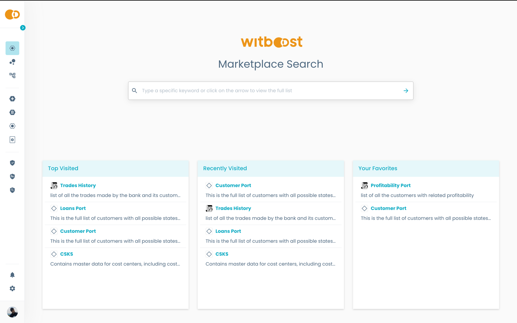Click the highlighted marketplace hexagon sidebar icon

[12, 48]
